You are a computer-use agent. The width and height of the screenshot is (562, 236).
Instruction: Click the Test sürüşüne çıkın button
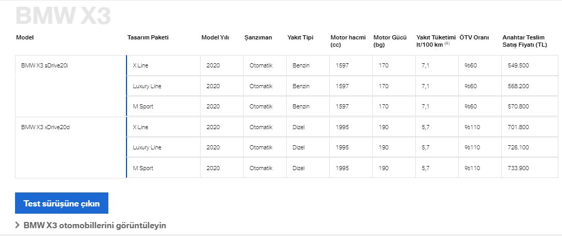[x=62, y=203]
